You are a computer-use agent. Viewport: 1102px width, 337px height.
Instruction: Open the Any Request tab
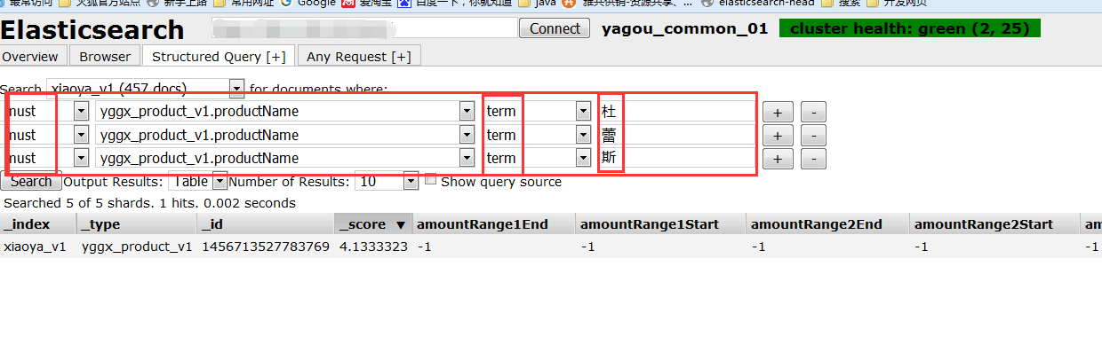click(359, 56)
